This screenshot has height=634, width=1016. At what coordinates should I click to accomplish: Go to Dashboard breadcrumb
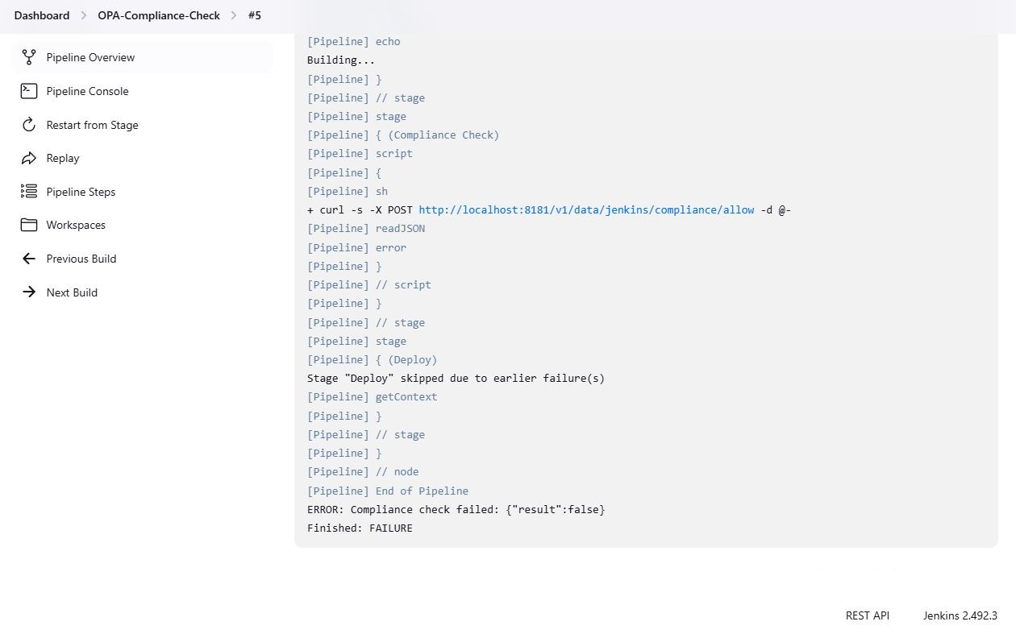click(x=42, y=15)
